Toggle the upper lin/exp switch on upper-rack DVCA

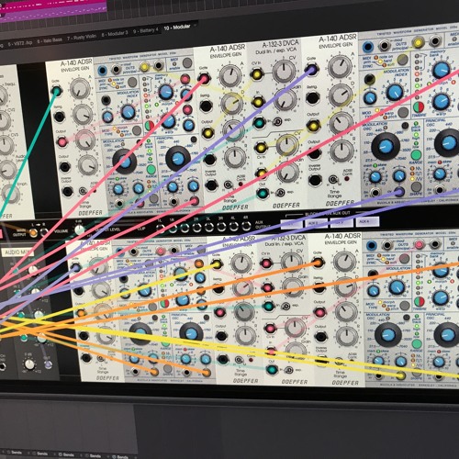(x=277, y=121)
